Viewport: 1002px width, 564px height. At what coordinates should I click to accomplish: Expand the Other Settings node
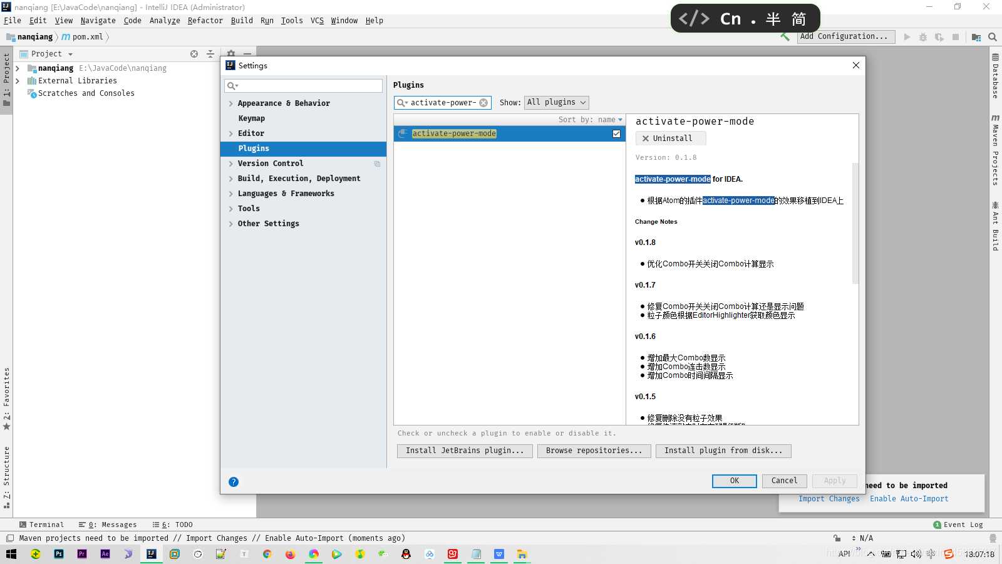(x=231, y=224)
